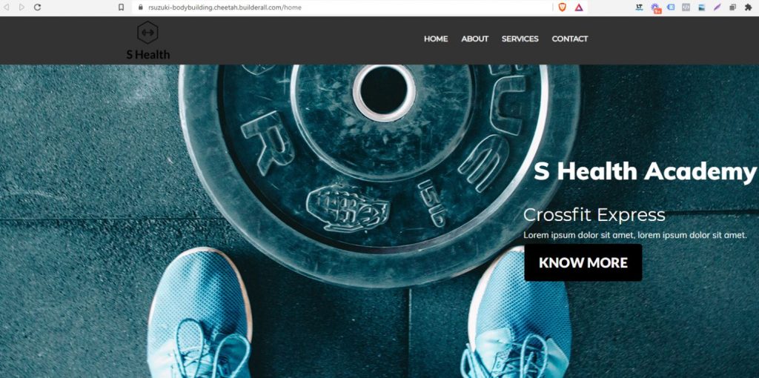
Task: Open the code brackets extension icon
Action: coord(686,7)
